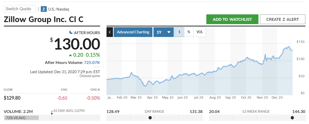Viewport: 309px width, 124px height.
Task: Click the Aug 20 chart axis label
Action: pyautogui.click(x=215, y=98)
